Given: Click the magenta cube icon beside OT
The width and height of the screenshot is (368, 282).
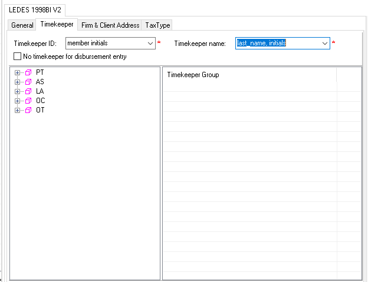Looking at the screenshot, I should (x=28, y=110).
